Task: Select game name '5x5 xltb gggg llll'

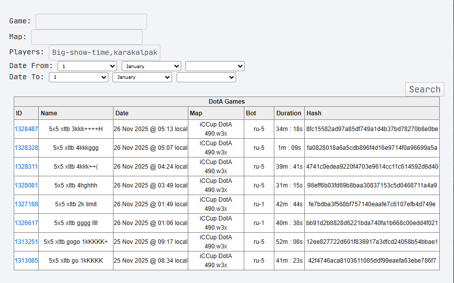Action: pyautogui.click(x=76, y=223)
